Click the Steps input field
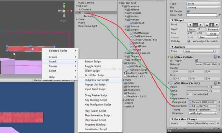Viewport: 222px width, 133px height. coord(190,94)
